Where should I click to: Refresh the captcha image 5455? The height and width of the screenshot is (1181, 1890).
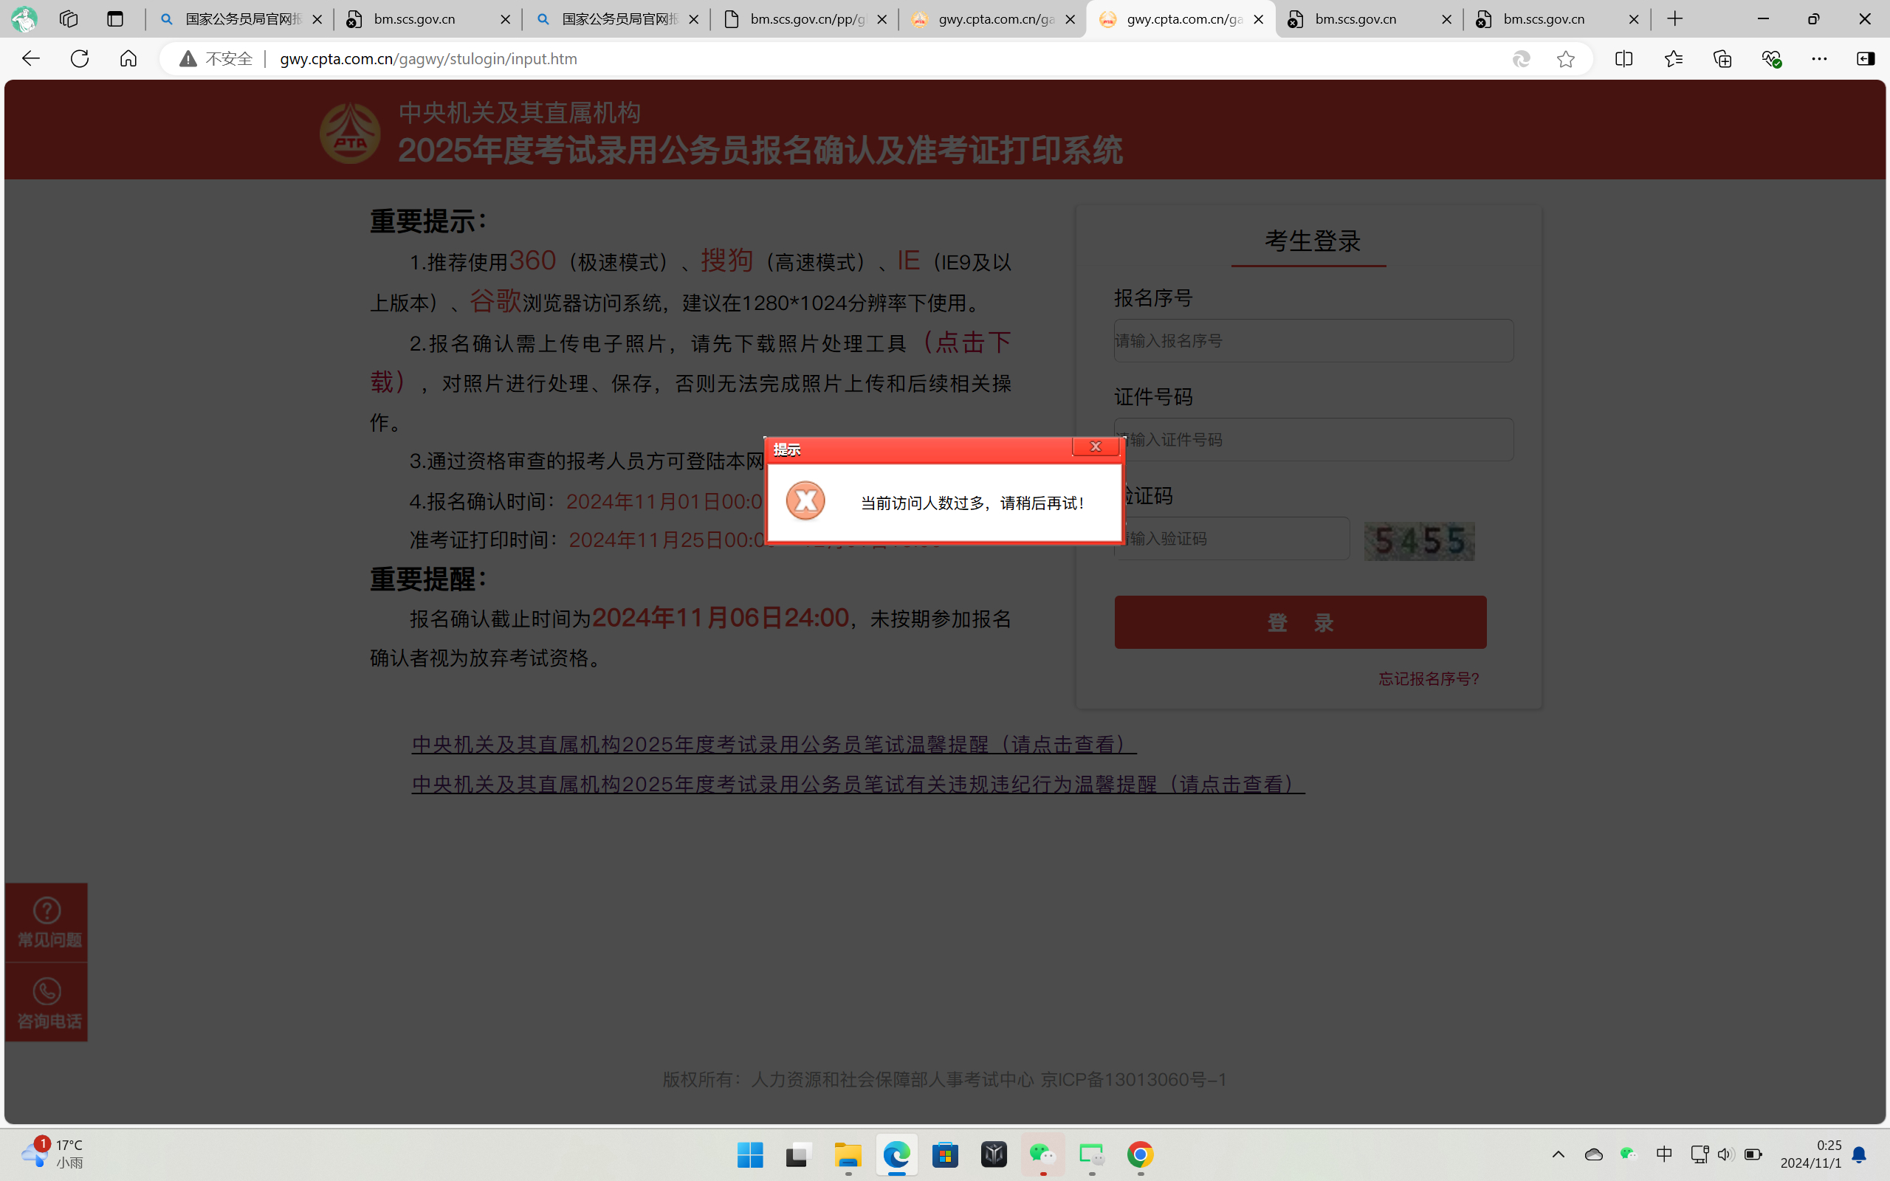(x=1419, y=540)
